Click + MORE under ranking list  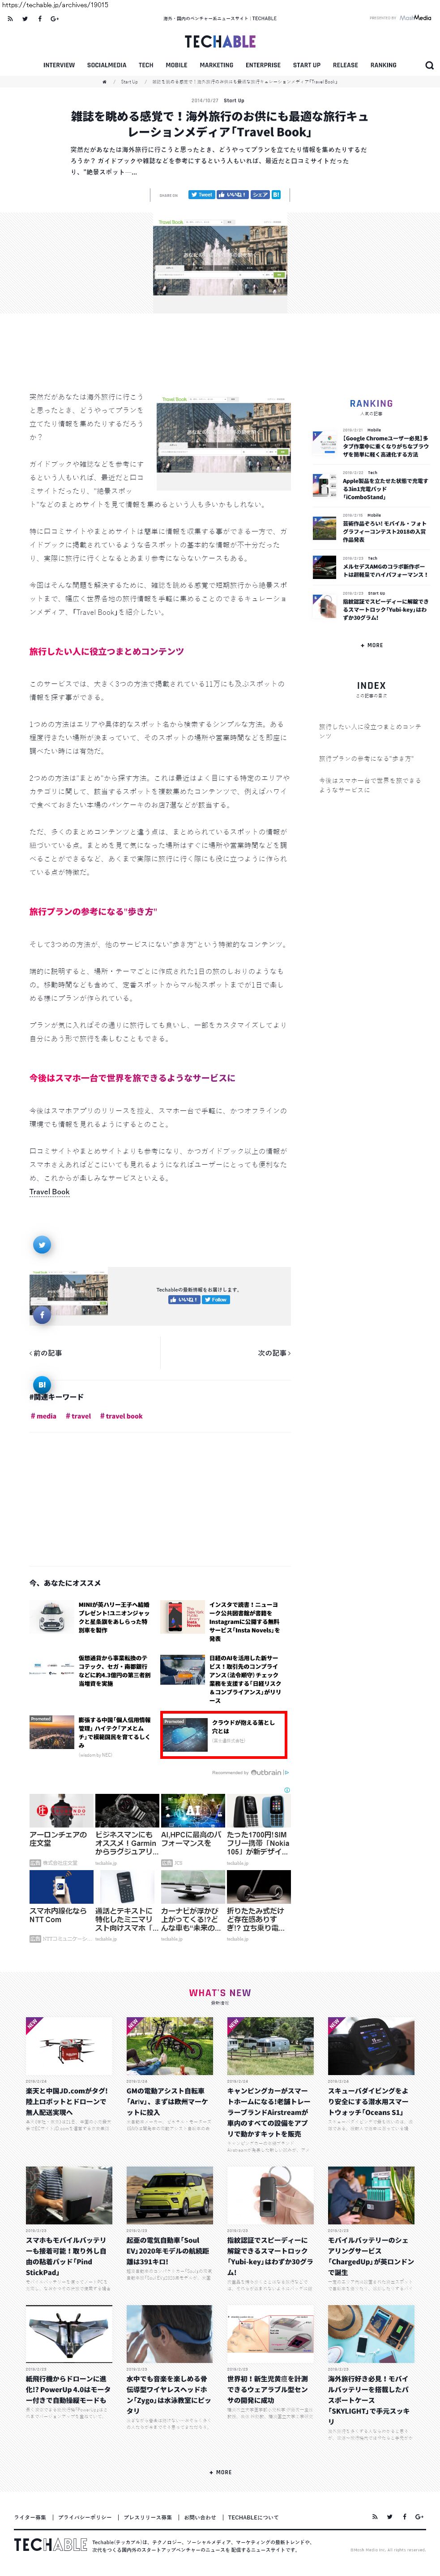pyautogui.click(x=371, y=645)
